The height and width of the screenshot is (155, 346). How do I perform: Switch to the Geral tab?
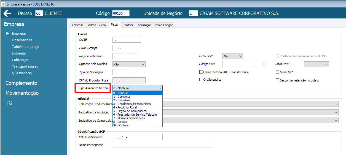(x=103, y=25)
